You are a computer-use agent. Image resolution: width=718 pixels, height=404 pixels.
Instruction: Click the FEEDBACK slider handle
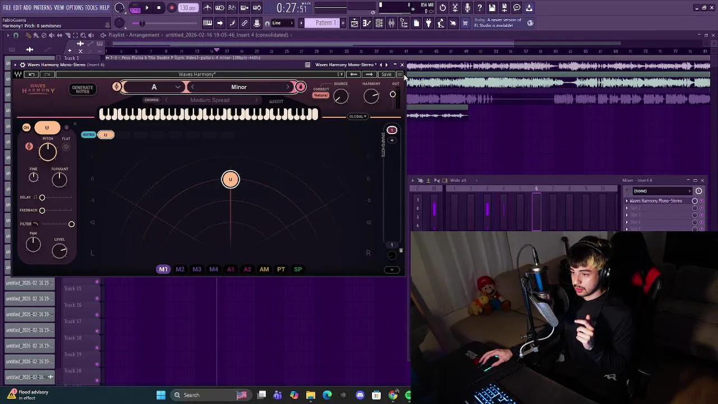pyautogui.click(x=42, y=210)
